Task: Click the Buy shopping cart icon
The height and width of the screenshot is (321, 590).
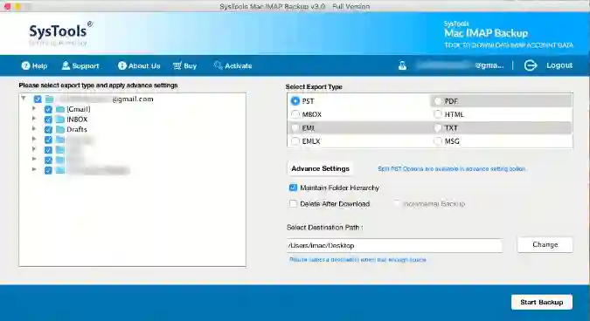Action: click(177, 65)
